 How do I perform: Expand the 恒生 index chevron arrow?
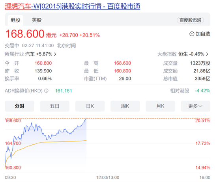click(x=207, y=54)
